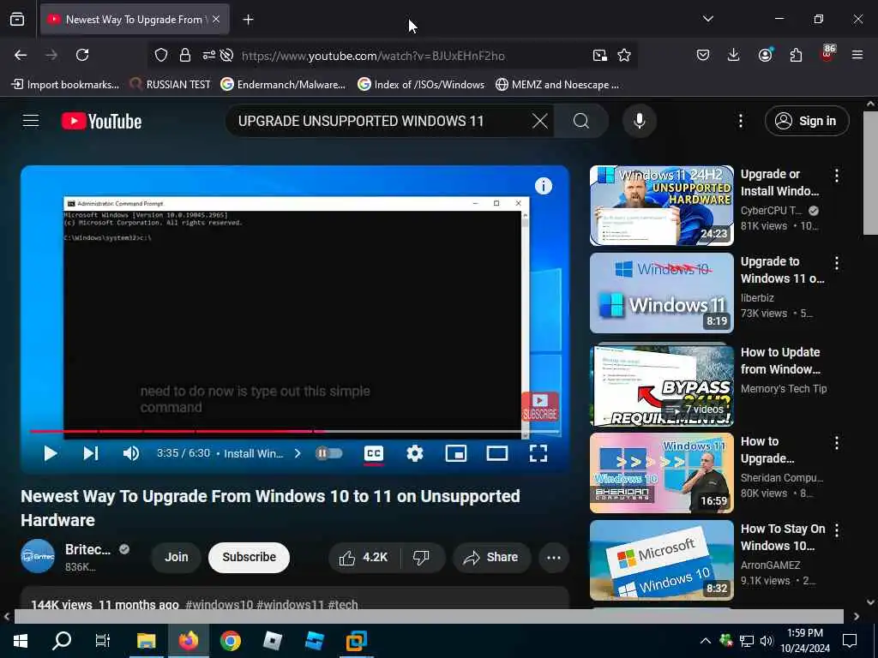Image resolution: width=878 pixels, height=658 pixels.
Task: Open YouTube settings three-dot menu
Action: tap(740, 121)
